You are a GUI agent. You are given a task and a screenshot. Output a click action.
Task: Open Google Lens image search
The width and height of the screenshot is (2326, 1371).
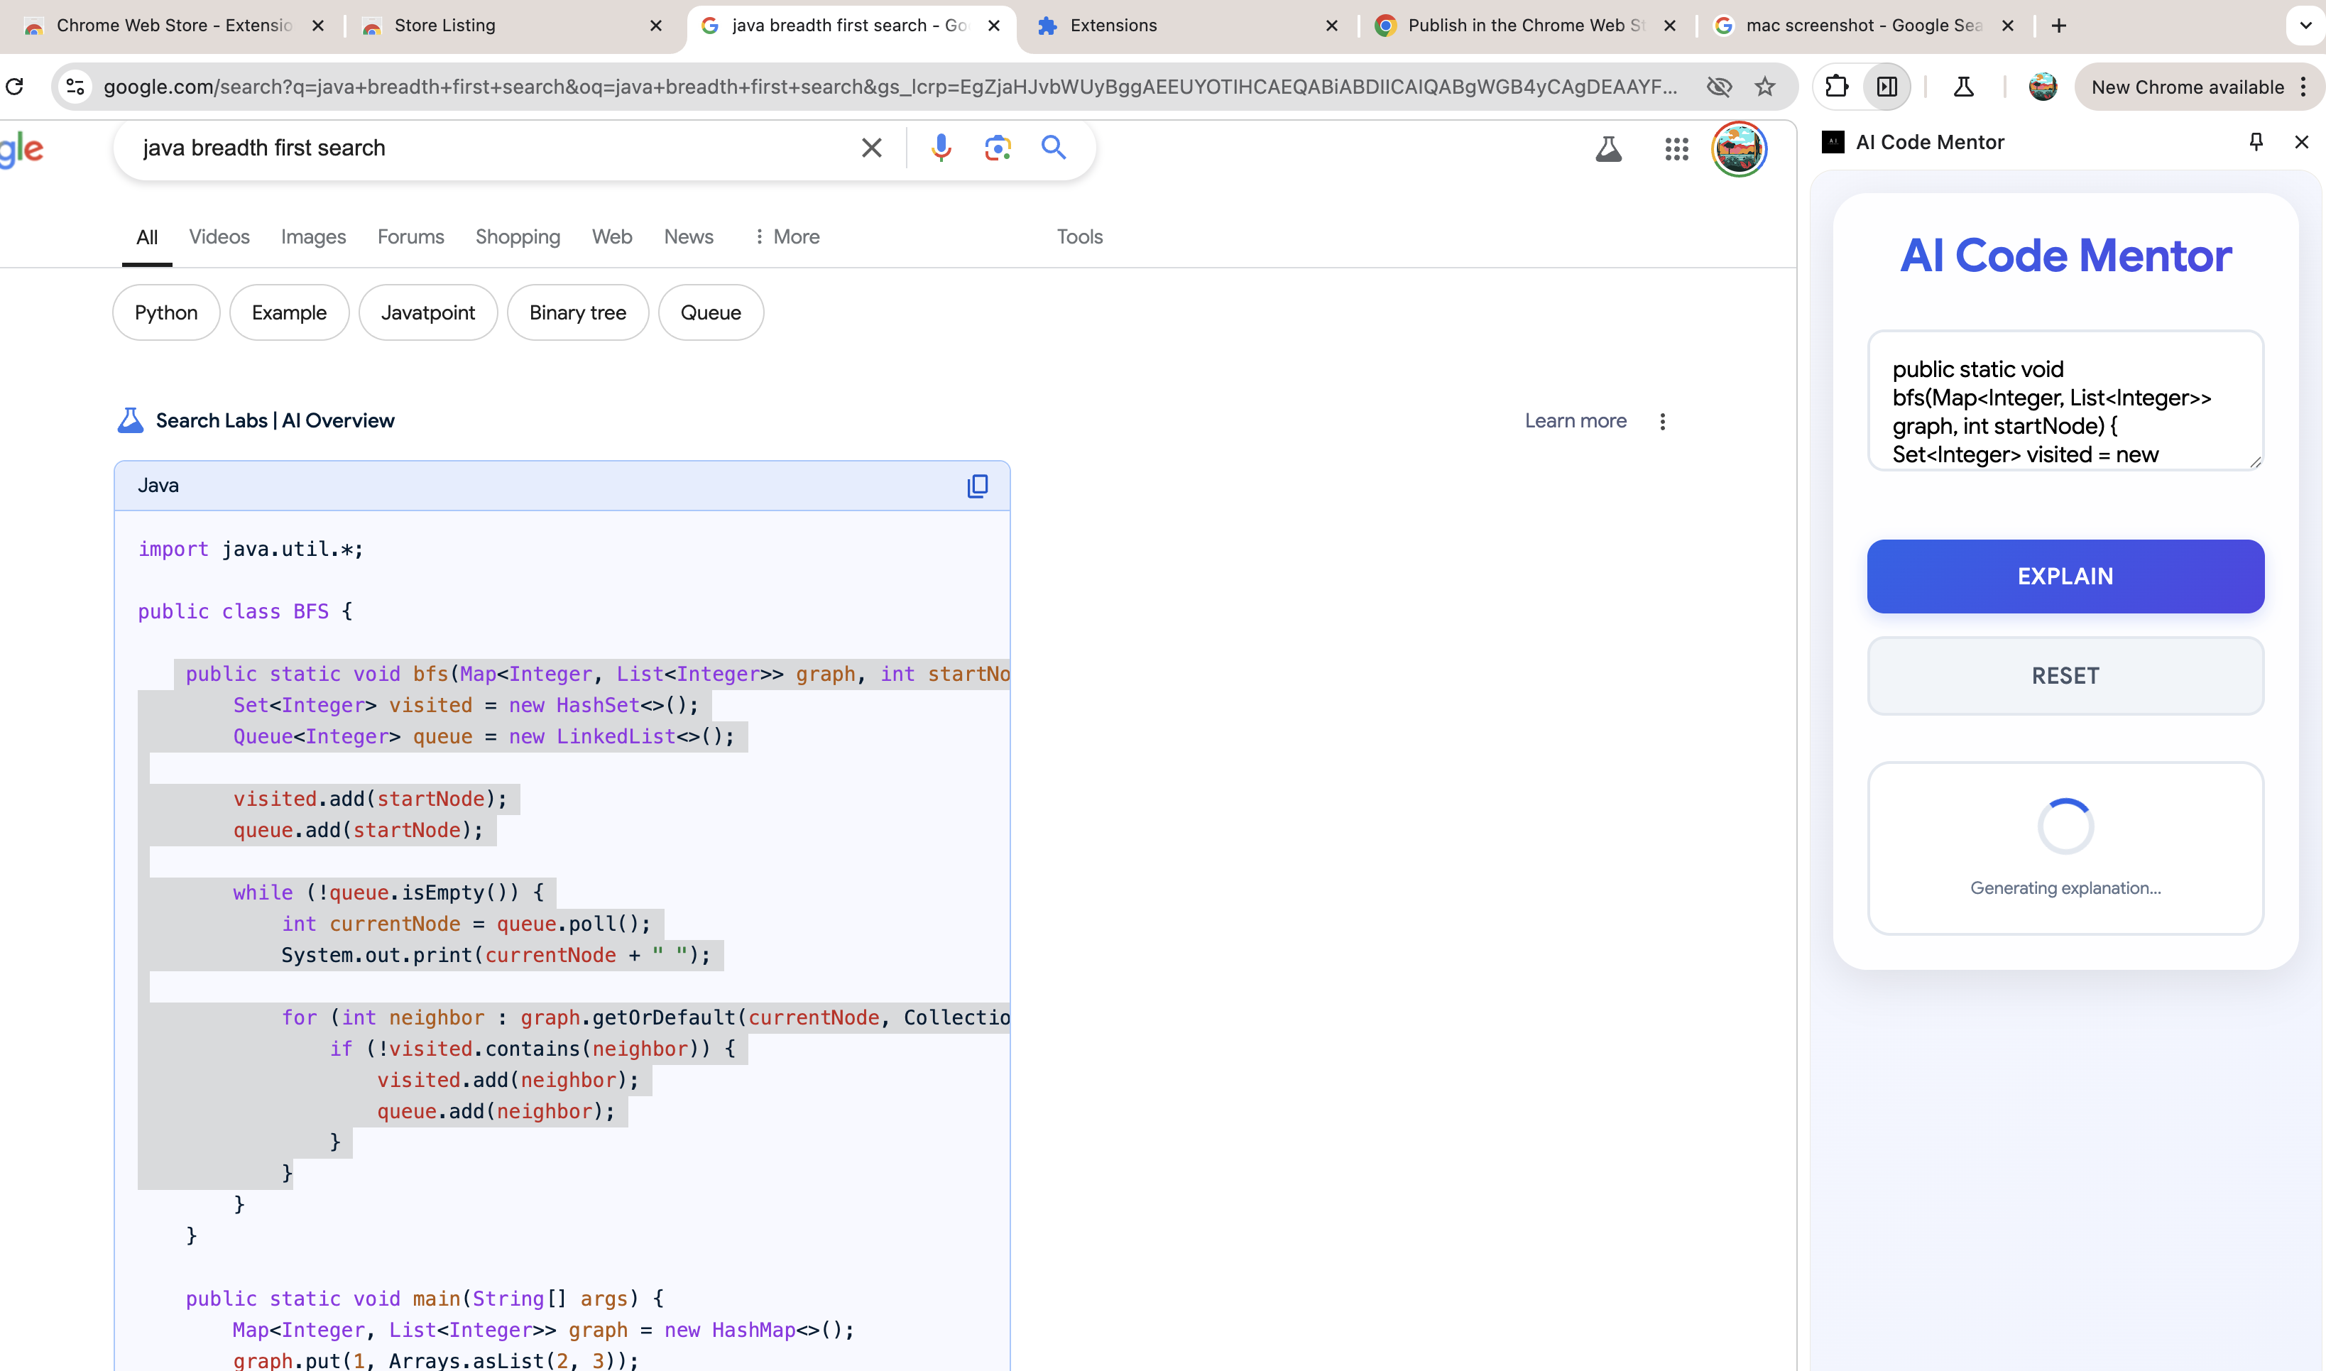pyautogui.click(x=998, y=148)
